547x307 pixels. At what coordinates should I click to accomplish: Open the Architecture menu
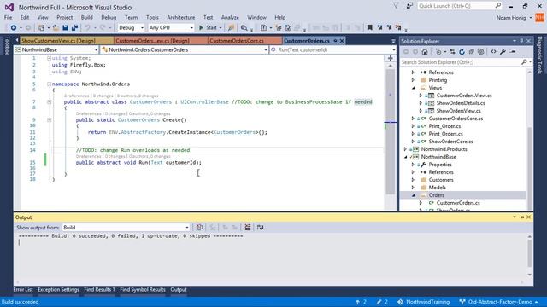pyautogui.click(x=180, y=17)
